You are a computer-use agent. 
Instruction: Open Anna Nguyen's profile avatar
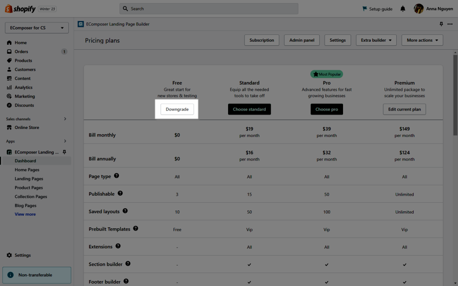pos(419,9)
